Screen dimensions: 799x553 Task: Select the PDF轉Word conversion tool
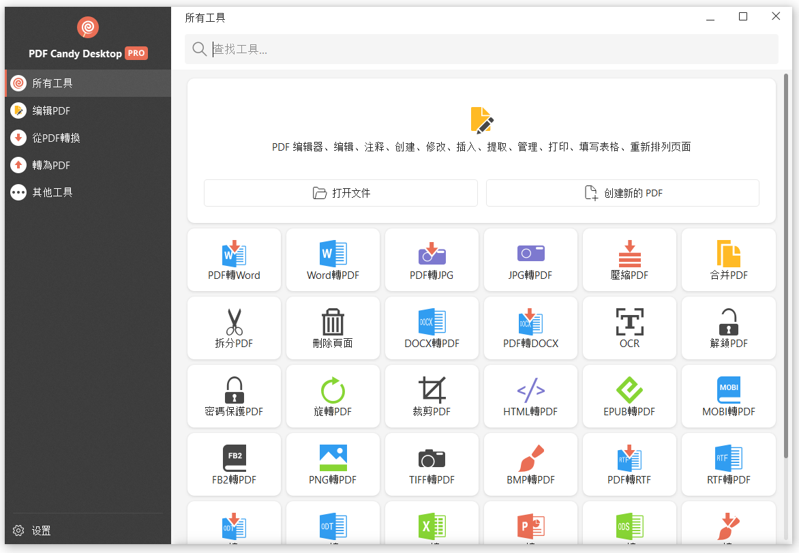coord(234,260)
